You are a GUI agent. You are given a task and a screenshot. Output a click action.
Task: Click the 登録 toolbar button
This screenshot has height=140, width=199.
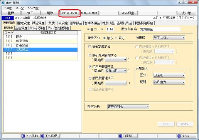click(11, 13)
